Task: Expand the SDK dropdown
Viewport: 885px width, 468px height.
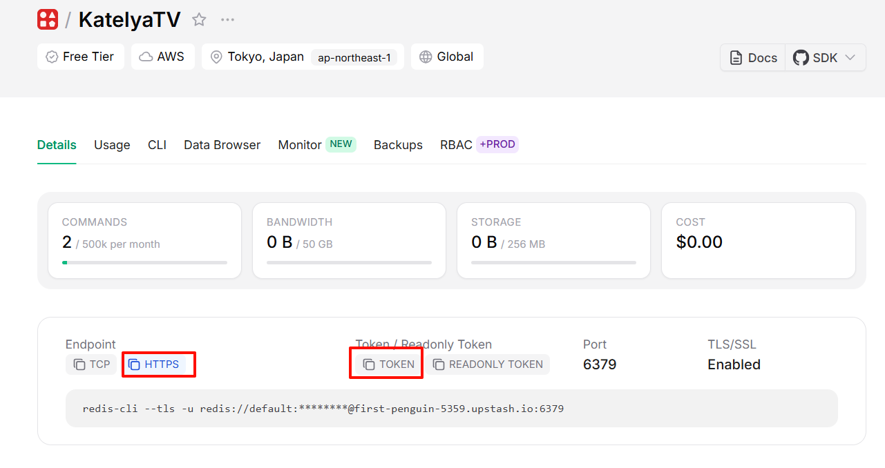Action: coord(826,58)
